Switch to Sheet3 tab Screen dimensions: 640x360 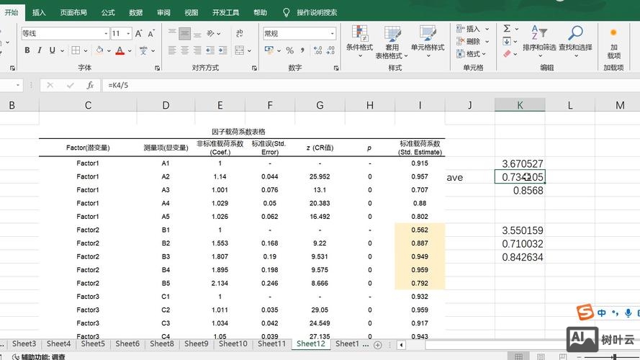point(24,343)
